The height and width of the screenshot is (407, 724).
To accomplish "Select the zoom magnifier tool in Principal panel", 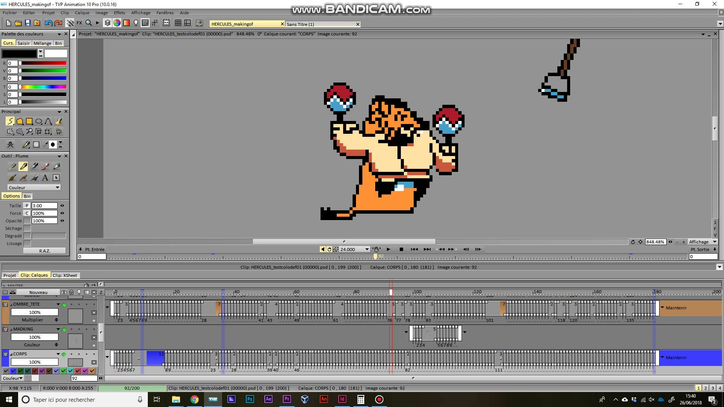I will coord(29,132).
